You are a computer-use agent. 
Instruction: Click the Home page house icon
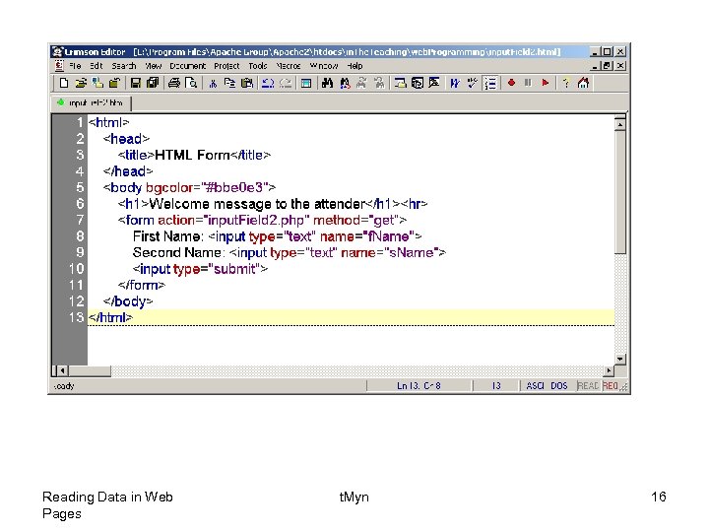(583, 83)
